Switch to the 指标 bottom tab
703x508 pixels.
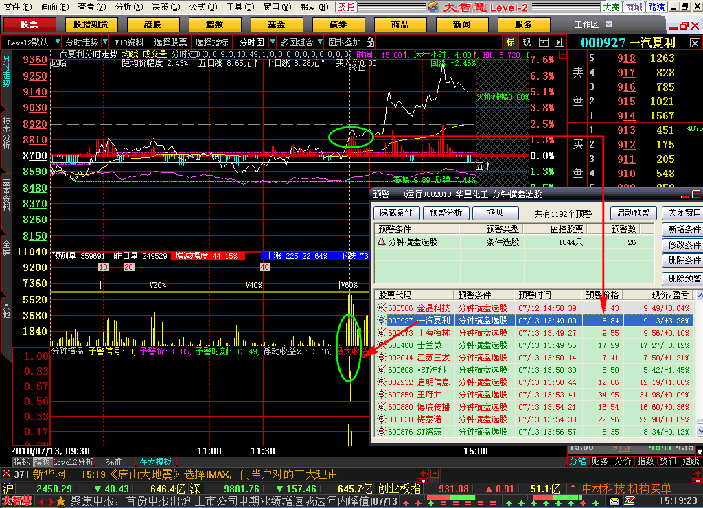[x=21, y=462]
